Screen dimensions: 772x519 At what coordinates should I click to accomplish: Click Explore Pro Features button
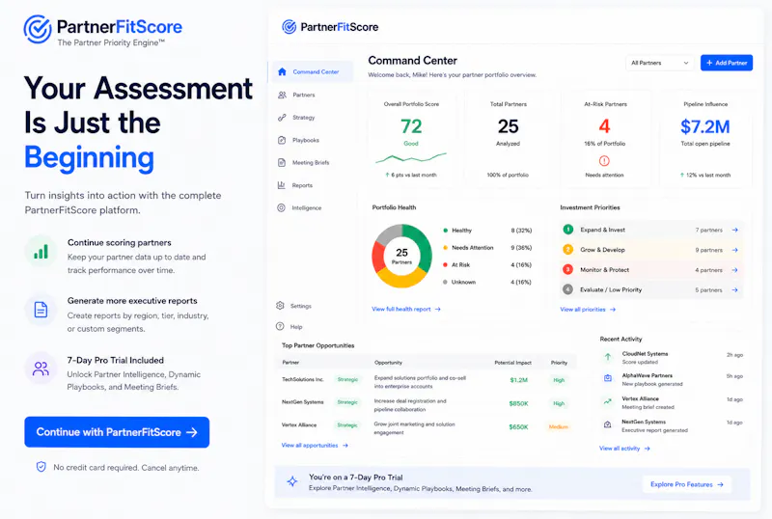pos(687,484)
